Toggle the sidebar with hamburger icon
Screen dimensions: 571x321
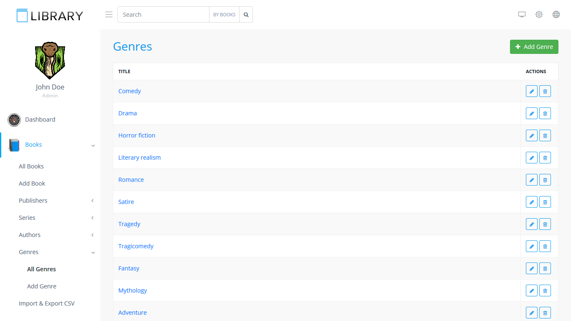[x=109, y=15]
